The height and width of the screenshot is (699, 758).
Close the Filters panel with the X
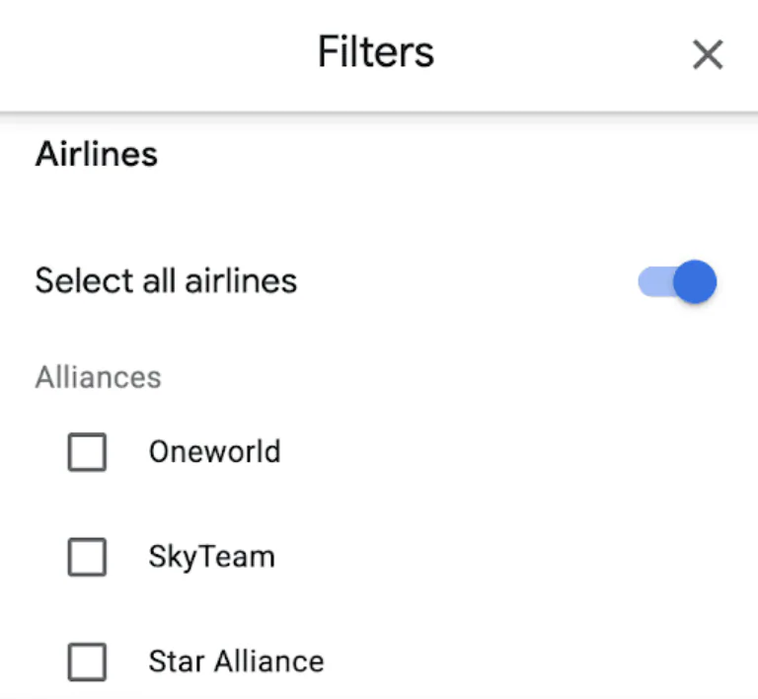tap(708, 55)
